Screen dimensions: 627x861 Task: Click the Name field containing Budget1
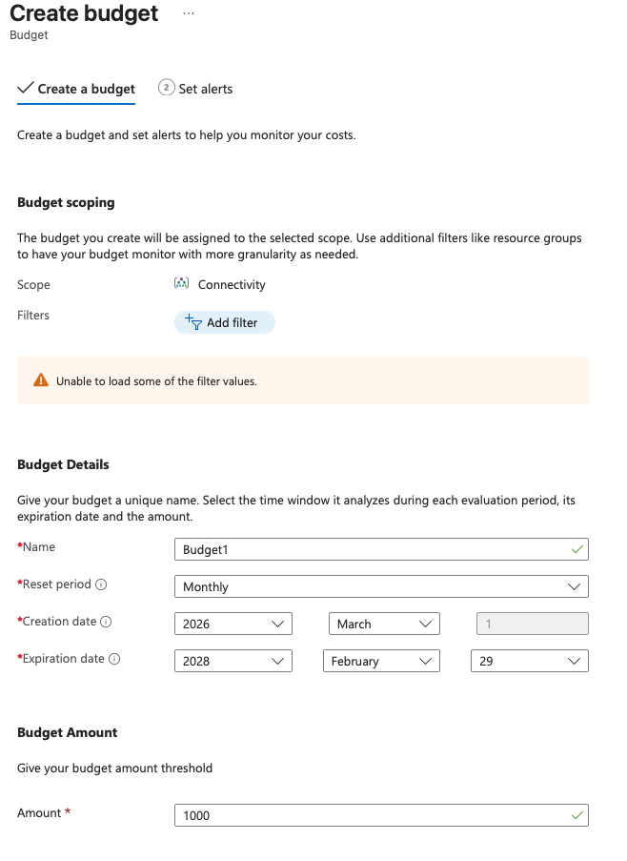coord(372,549)
